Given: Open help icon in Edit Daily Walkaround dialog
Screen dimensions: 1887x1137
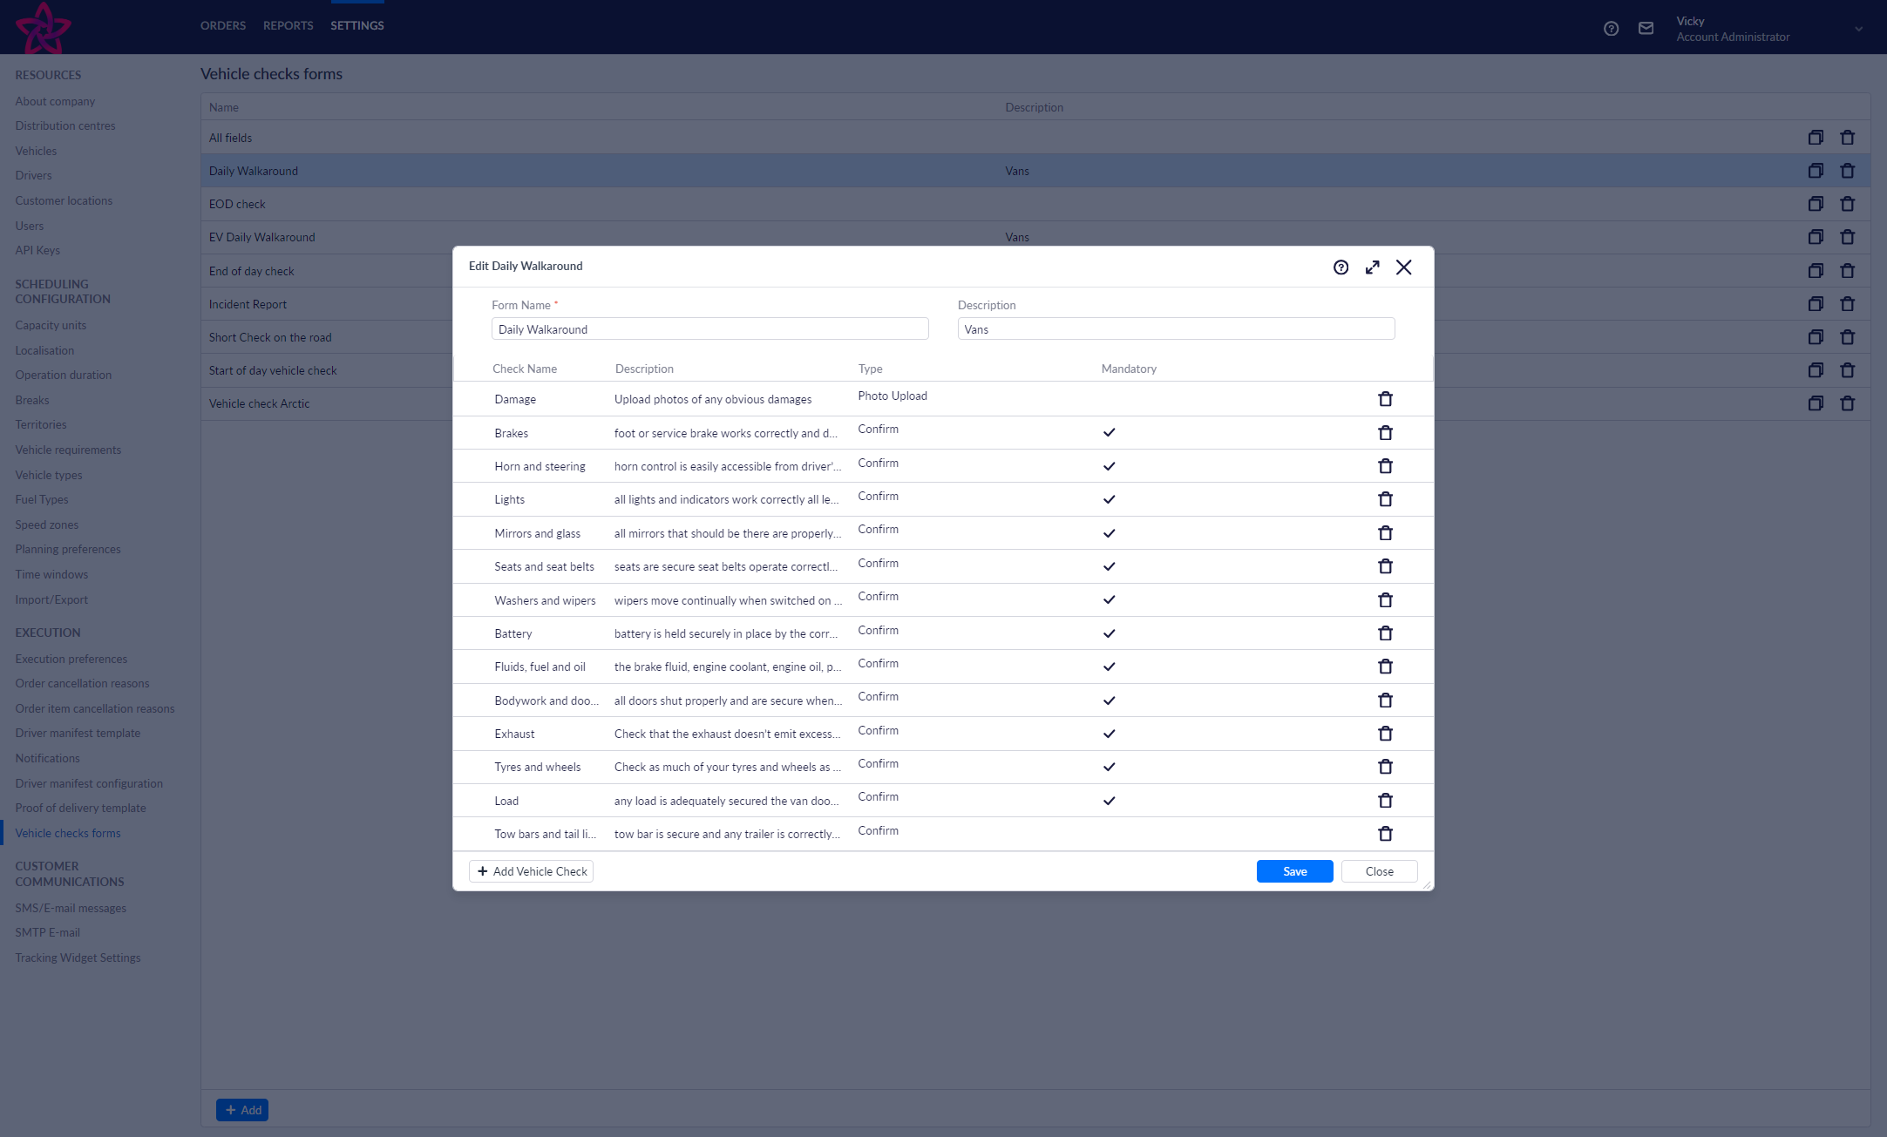Looking at the screenshot, I should tap(1341, 267).
